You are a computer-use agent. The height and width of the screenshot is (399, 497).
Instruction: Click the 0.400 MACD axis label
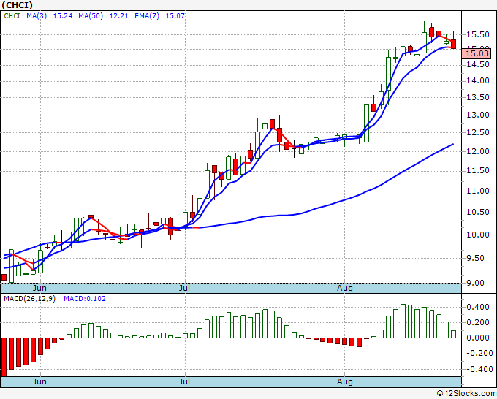point(478,307)
